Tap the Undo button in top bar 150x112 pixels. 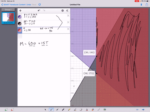tap(29, 5)
